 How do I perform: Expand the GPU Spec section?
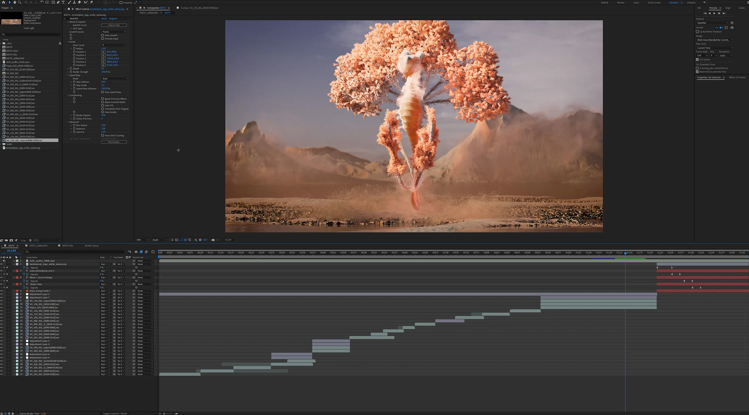coord(71,28)
